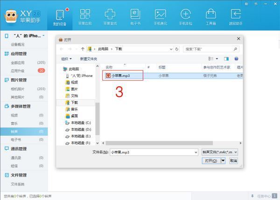This screenshot has height=200, width=280.
Task: Open the 越狱助手 jailbreak helper
Action: [x=236, y=18]
